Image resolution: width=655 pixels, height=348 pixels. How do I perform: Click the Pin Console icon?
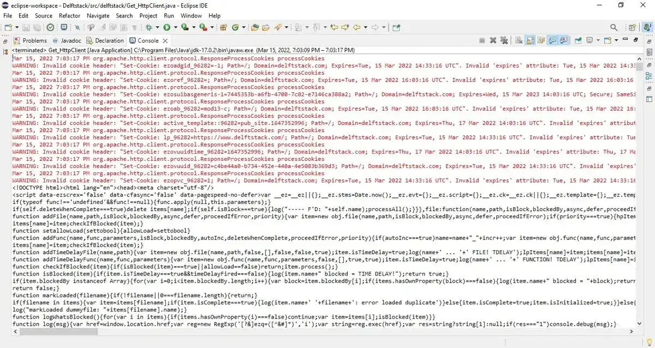(x=578, y=40)
